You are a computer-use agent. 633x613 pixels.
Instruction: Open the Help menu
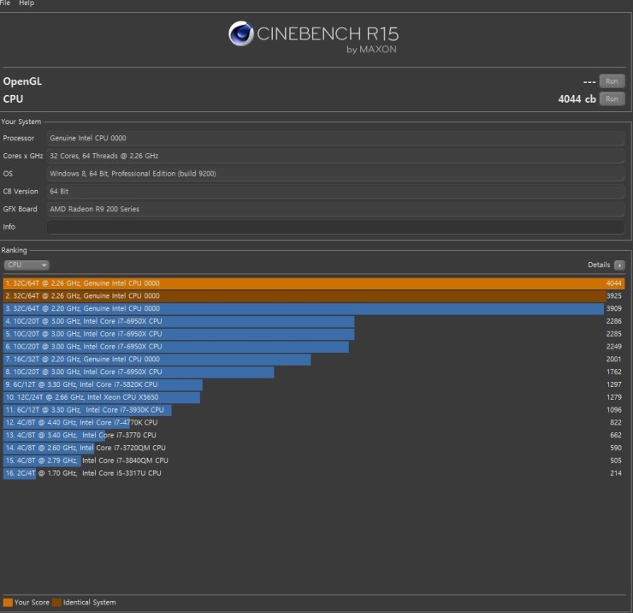click(27, 3)
